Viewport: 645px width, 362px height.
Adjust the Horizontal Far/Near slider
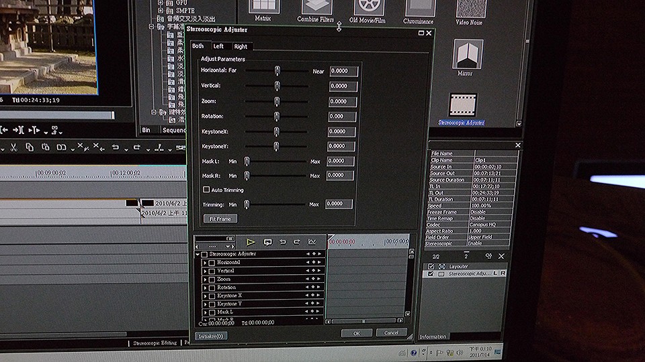pyautogui.click(x=277, y=70)
